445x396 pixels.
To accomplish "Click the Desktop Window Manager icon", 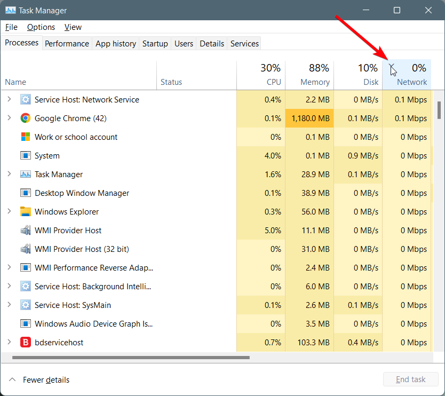I will point(26,193).
